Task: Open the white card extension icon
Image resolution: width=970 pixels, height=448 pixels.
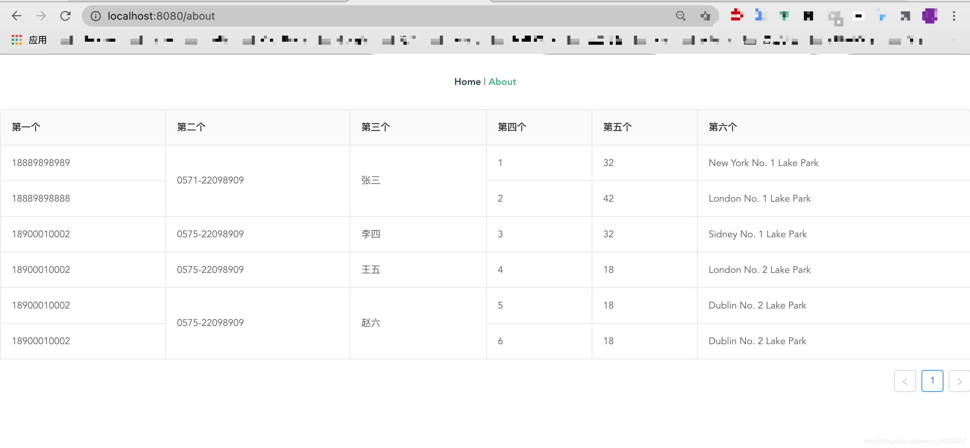Action: pyautogui.click(x=859, y=16)
